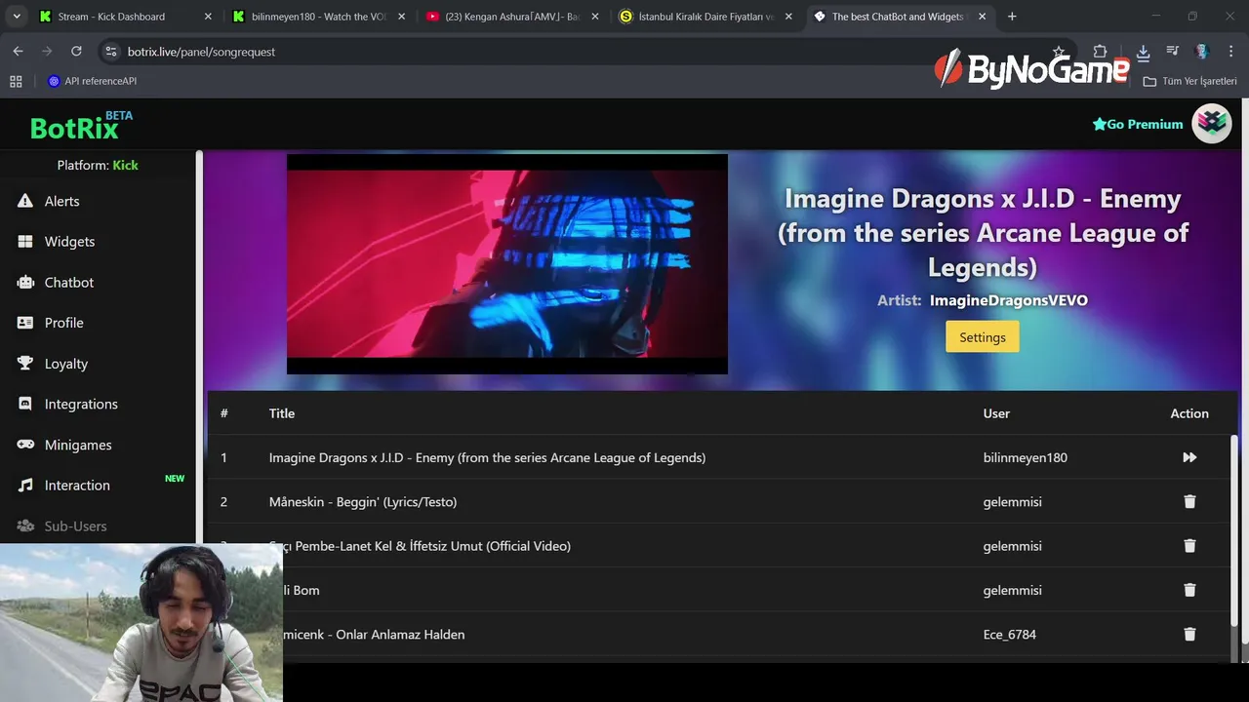Click user bilinmeyen180 in the queue

point(1026,457)
